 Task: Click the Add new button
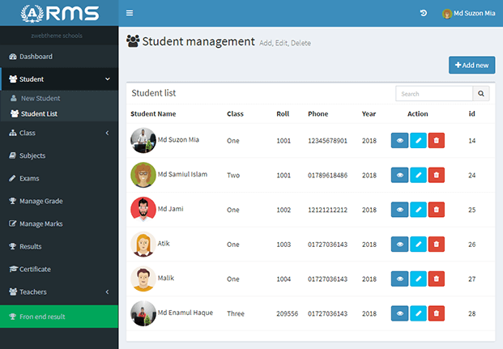pyautogui.click(x=472, y=65)
